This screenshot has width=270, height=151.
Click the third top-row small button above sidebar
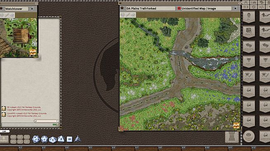tap(262, 2)
